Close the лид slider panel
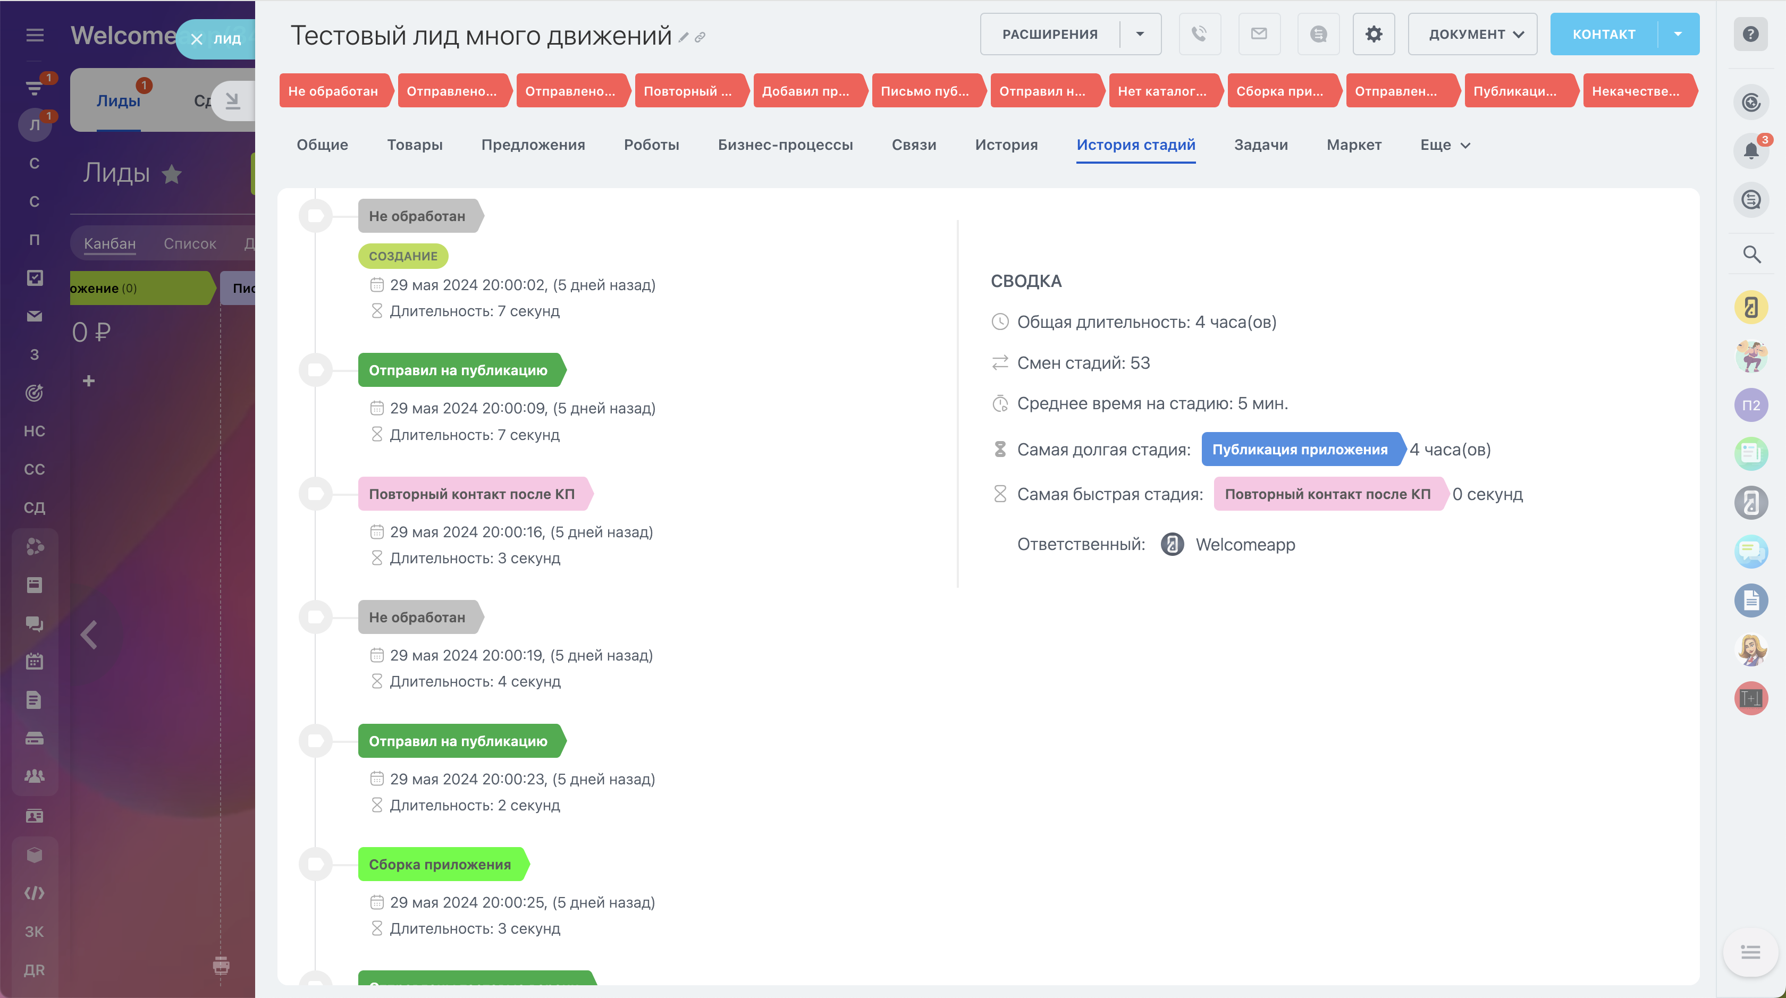The image size is (1786, 998). pos(197,39)
